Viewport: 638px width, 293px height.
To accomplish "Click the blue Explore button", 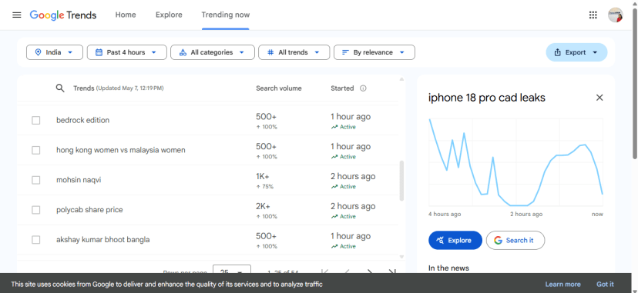I will (x=455, y=240).
